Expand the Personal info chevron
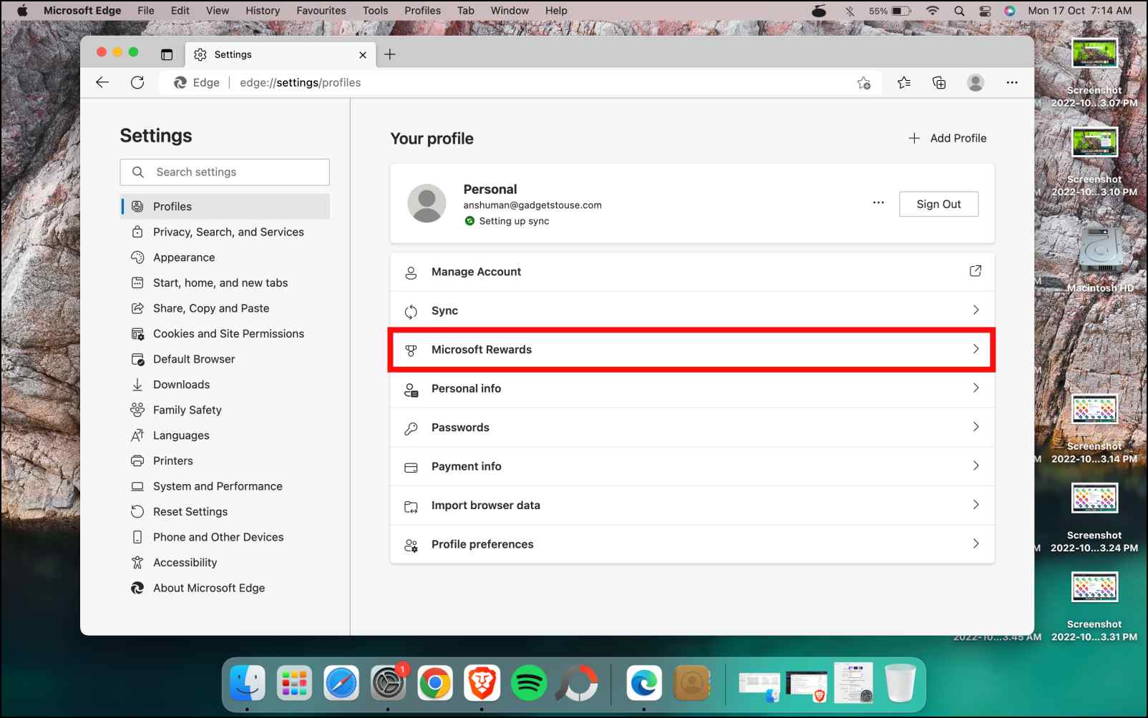Image resolution: width=1148 pixels, height=718 pixels. coord(976,388)
